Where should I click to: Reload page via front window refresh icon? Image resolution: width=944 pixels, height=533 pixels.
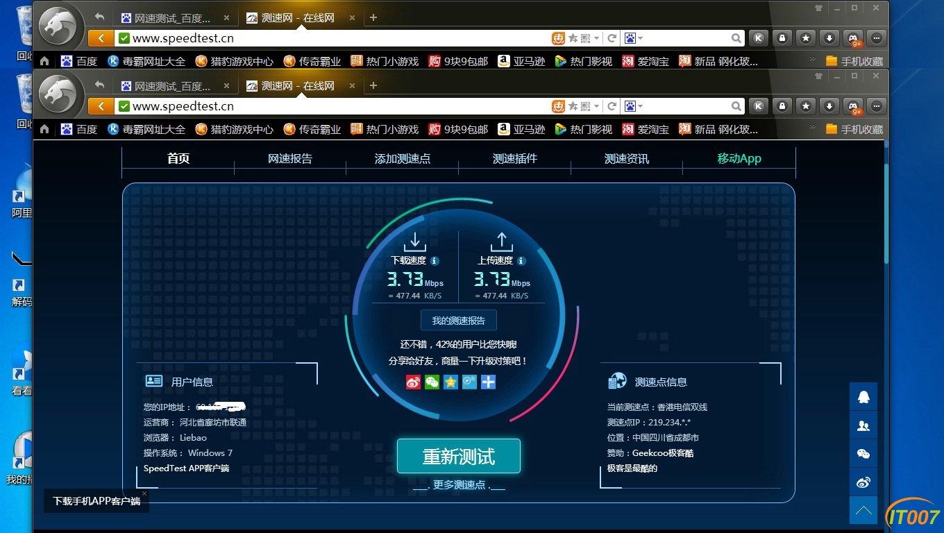click(612, 106)
